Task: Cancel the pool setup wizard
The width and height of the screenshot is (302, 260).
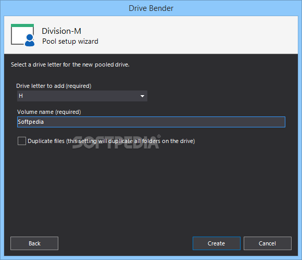Action: 268,243
